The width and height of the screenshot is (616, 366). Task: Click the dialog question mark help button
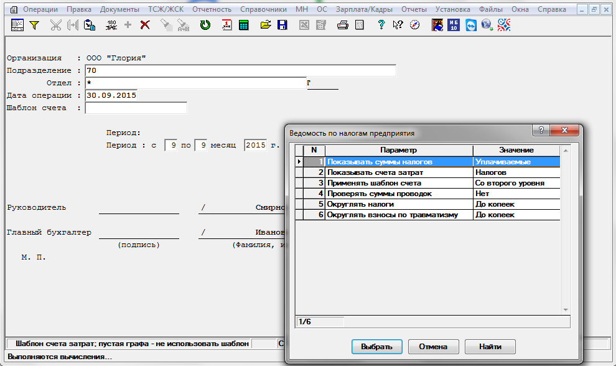(541, 130)
